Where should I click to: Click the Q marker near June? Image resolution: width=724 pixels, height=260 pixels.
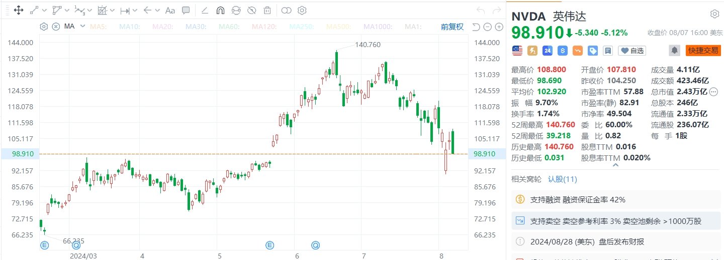315,245
